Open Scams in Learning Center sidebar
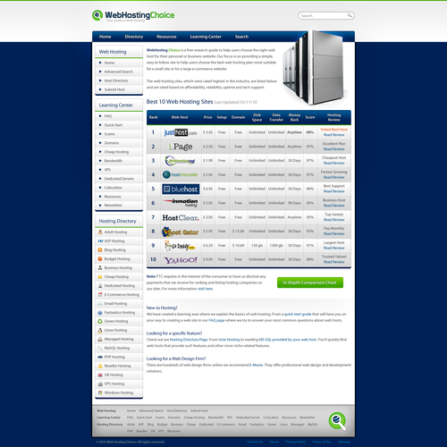Viewport: 447px width, 447px height. pyautogui.click(x=109, y=134)
